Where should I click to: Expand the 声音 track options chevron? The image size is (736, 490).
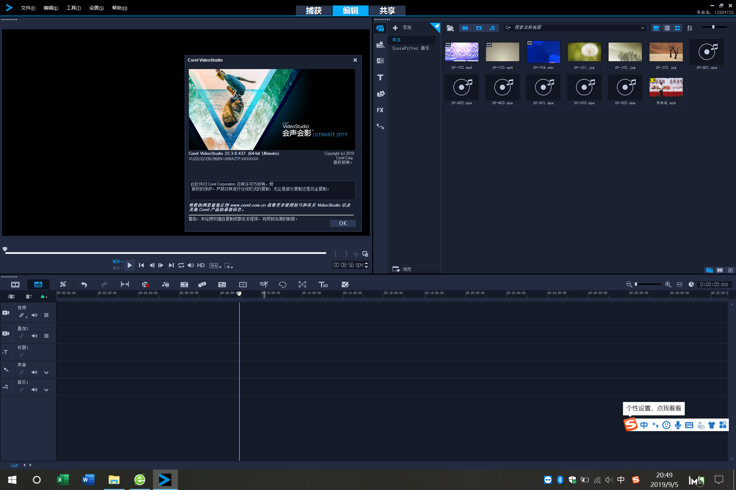46,373
